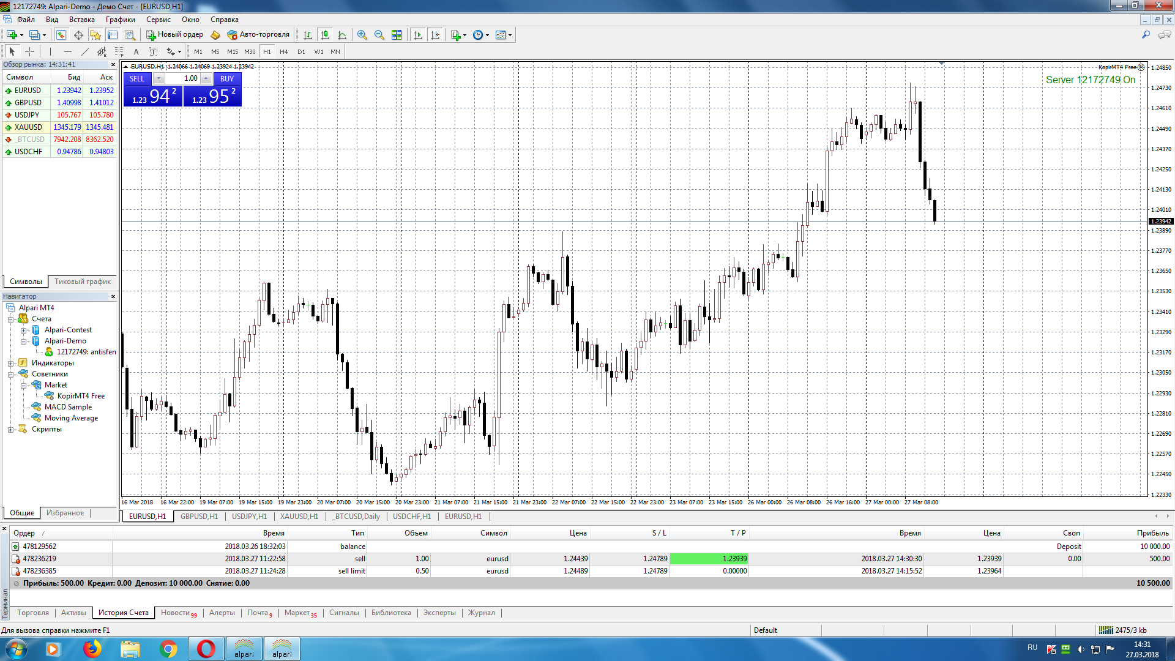Image resolution: width=1175 pixels, height=661 pixels.
Task: Select the crosshair cursor tool
Action: [29, 52]
